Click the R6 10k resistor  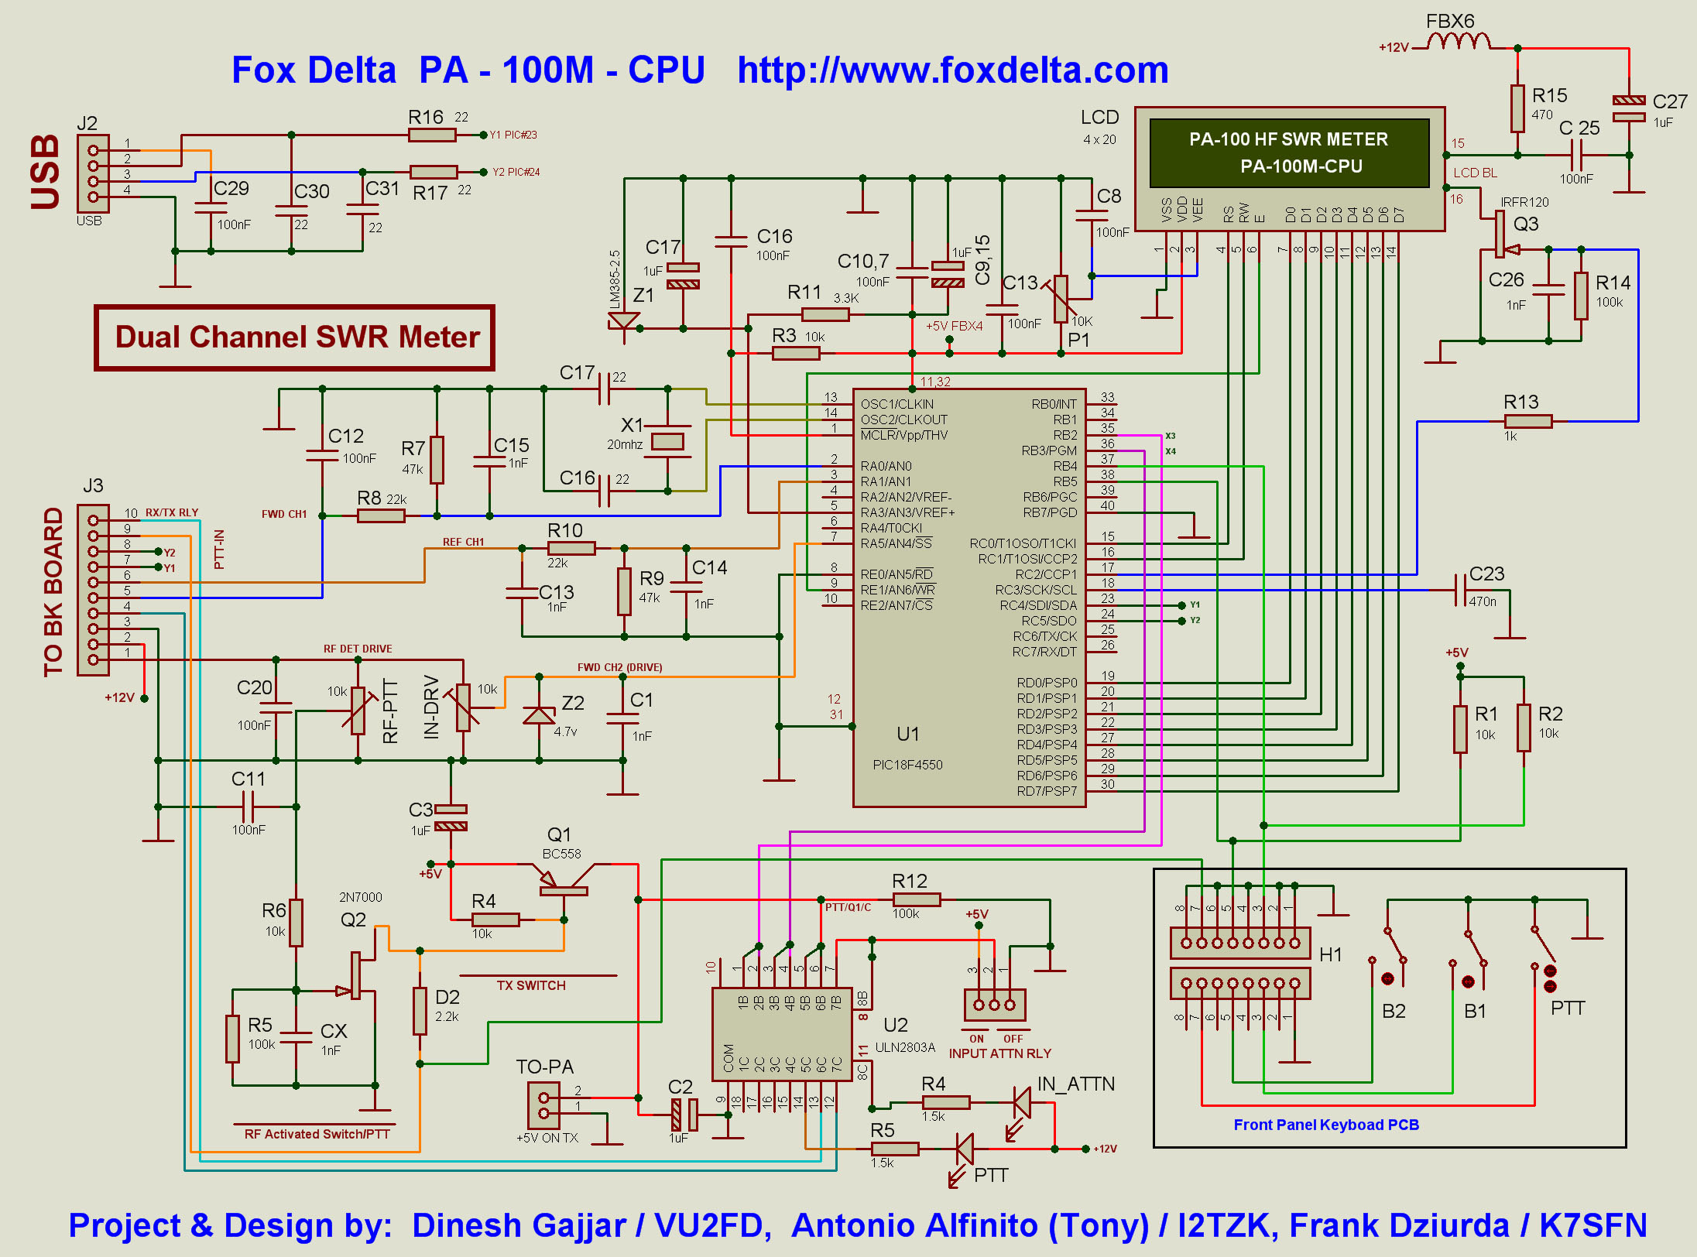coord(296,923)
